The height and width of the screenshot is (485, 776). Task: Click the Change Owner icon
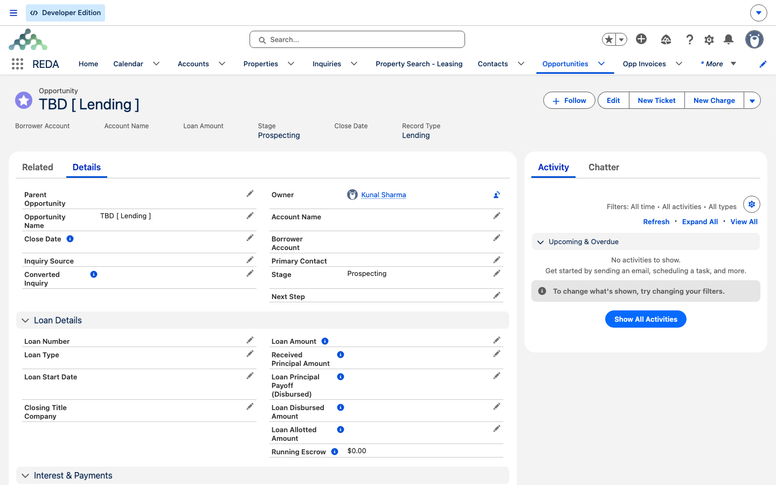(496, 195)
